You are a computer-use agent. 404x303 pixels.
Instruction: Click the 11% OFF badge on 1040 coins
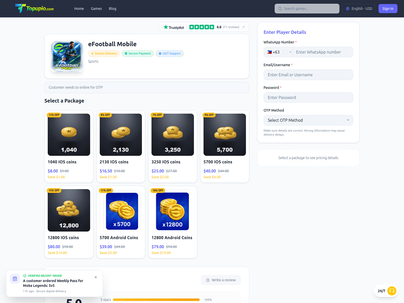54,115
